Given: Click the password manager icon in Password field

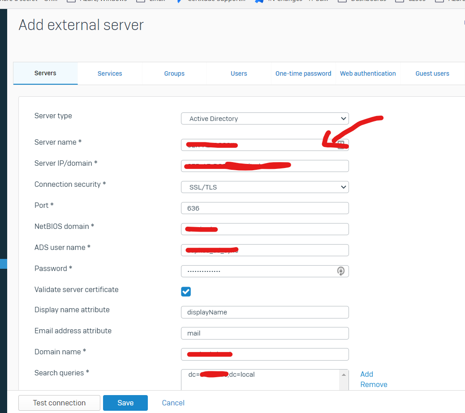Looking at the screenshot, I should pyautogui.click(x=341, y=271).
